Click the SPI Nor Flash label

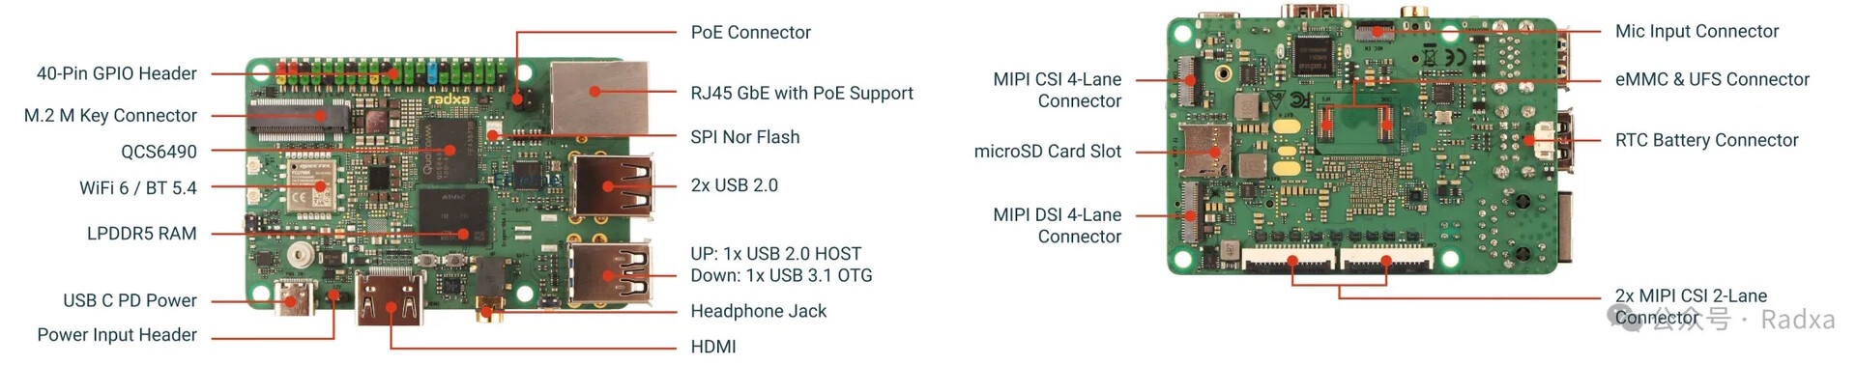[x=745, y=137]
